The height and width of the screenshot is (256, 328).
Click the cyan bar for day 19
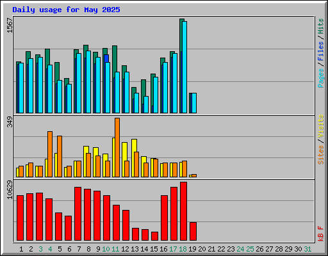pos(194,103)
